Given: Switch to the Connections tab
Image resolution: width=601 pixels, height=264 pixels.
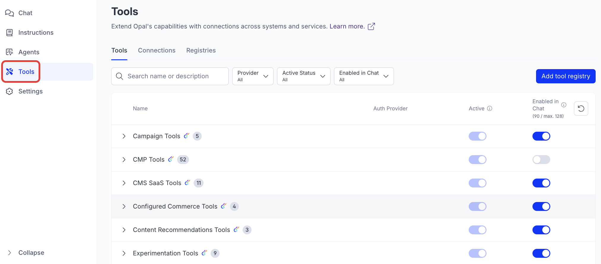Looking at the screenshot, I should point(157,50).
